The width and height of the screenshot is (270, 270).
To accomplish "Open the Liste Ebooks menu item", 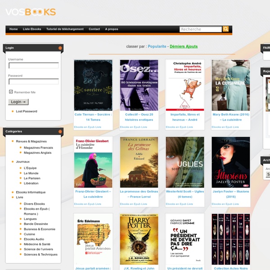I will pyautogui.click(x=32, y=29).
